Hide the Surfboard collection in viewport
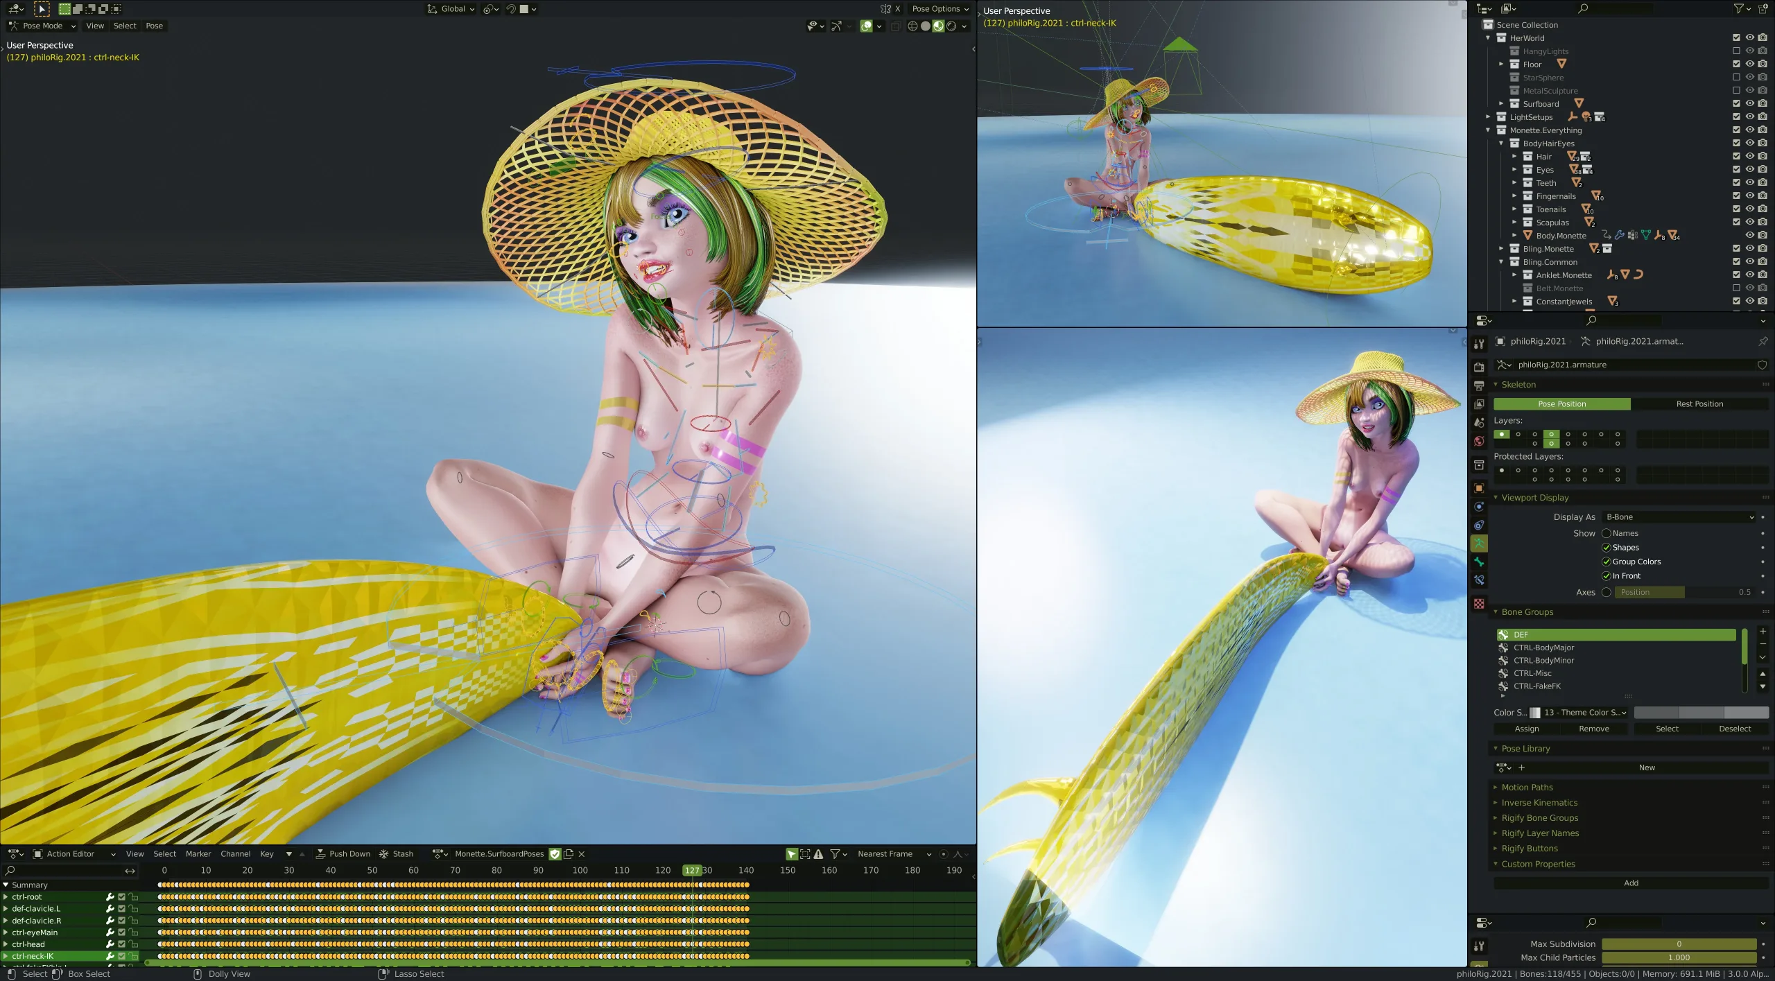This screenshot has height=981, width=1775. click(1749, 104)
